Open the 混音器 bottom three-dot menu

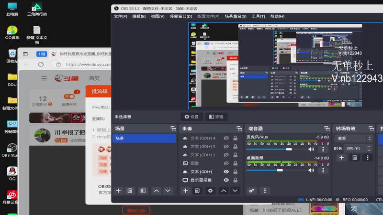[265, 191]
